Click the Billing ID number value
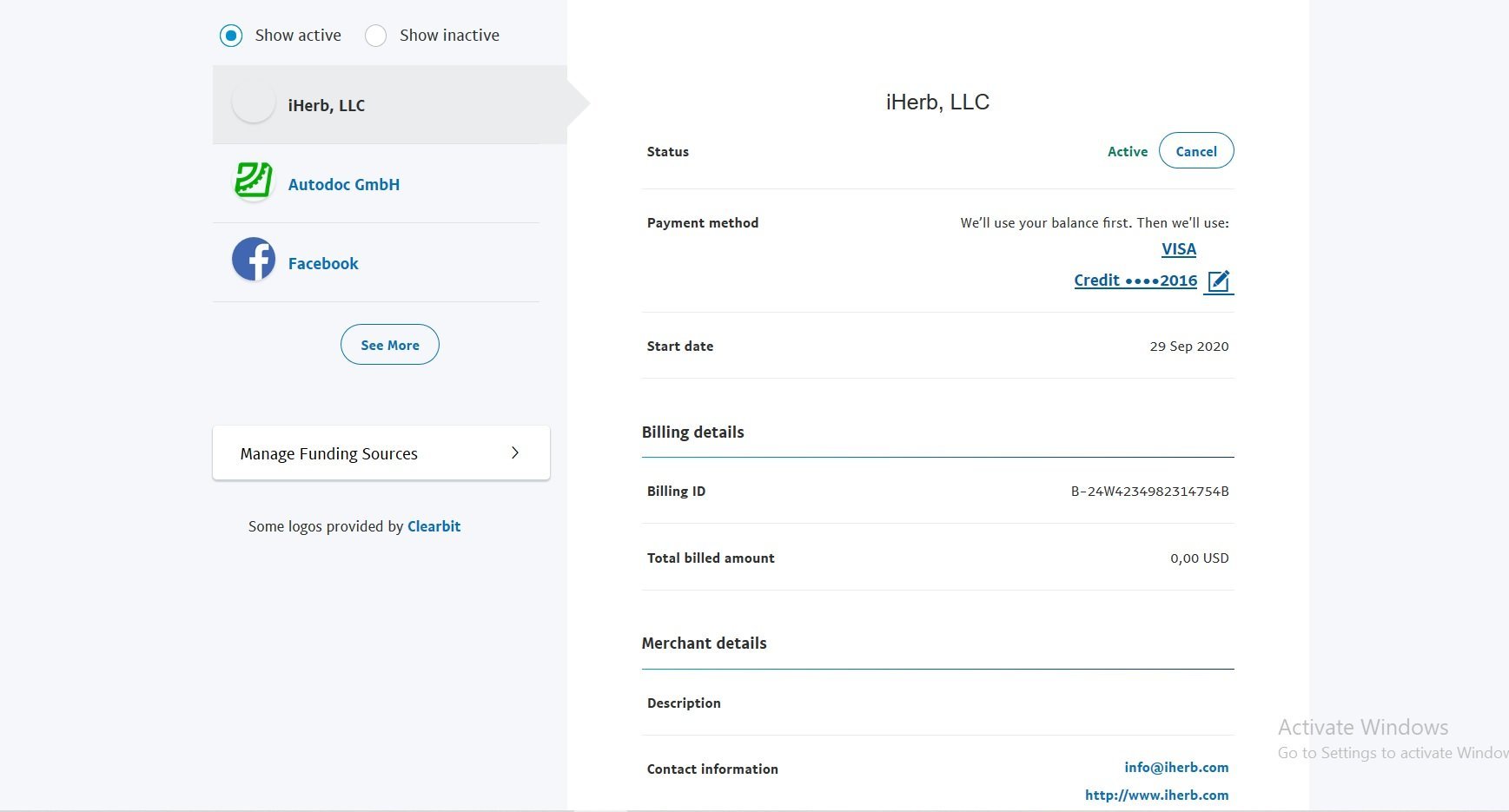Image resolution: width=1509 pixels, height=812 pixels. pos(1149,492)
